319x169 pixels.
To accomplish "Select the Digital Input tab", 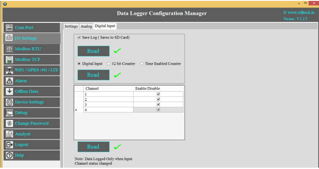I will click(x=105, y=26).
